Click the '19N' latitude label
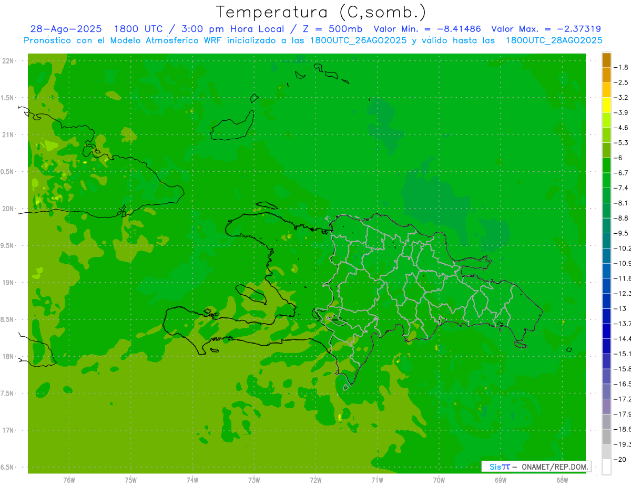Viewport: 631px width, 487px height. pyautogui.click(x=8, y=283)
